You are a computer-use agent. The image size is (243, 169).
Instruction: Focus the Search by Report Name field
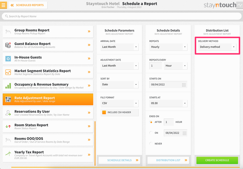[121, 16]
